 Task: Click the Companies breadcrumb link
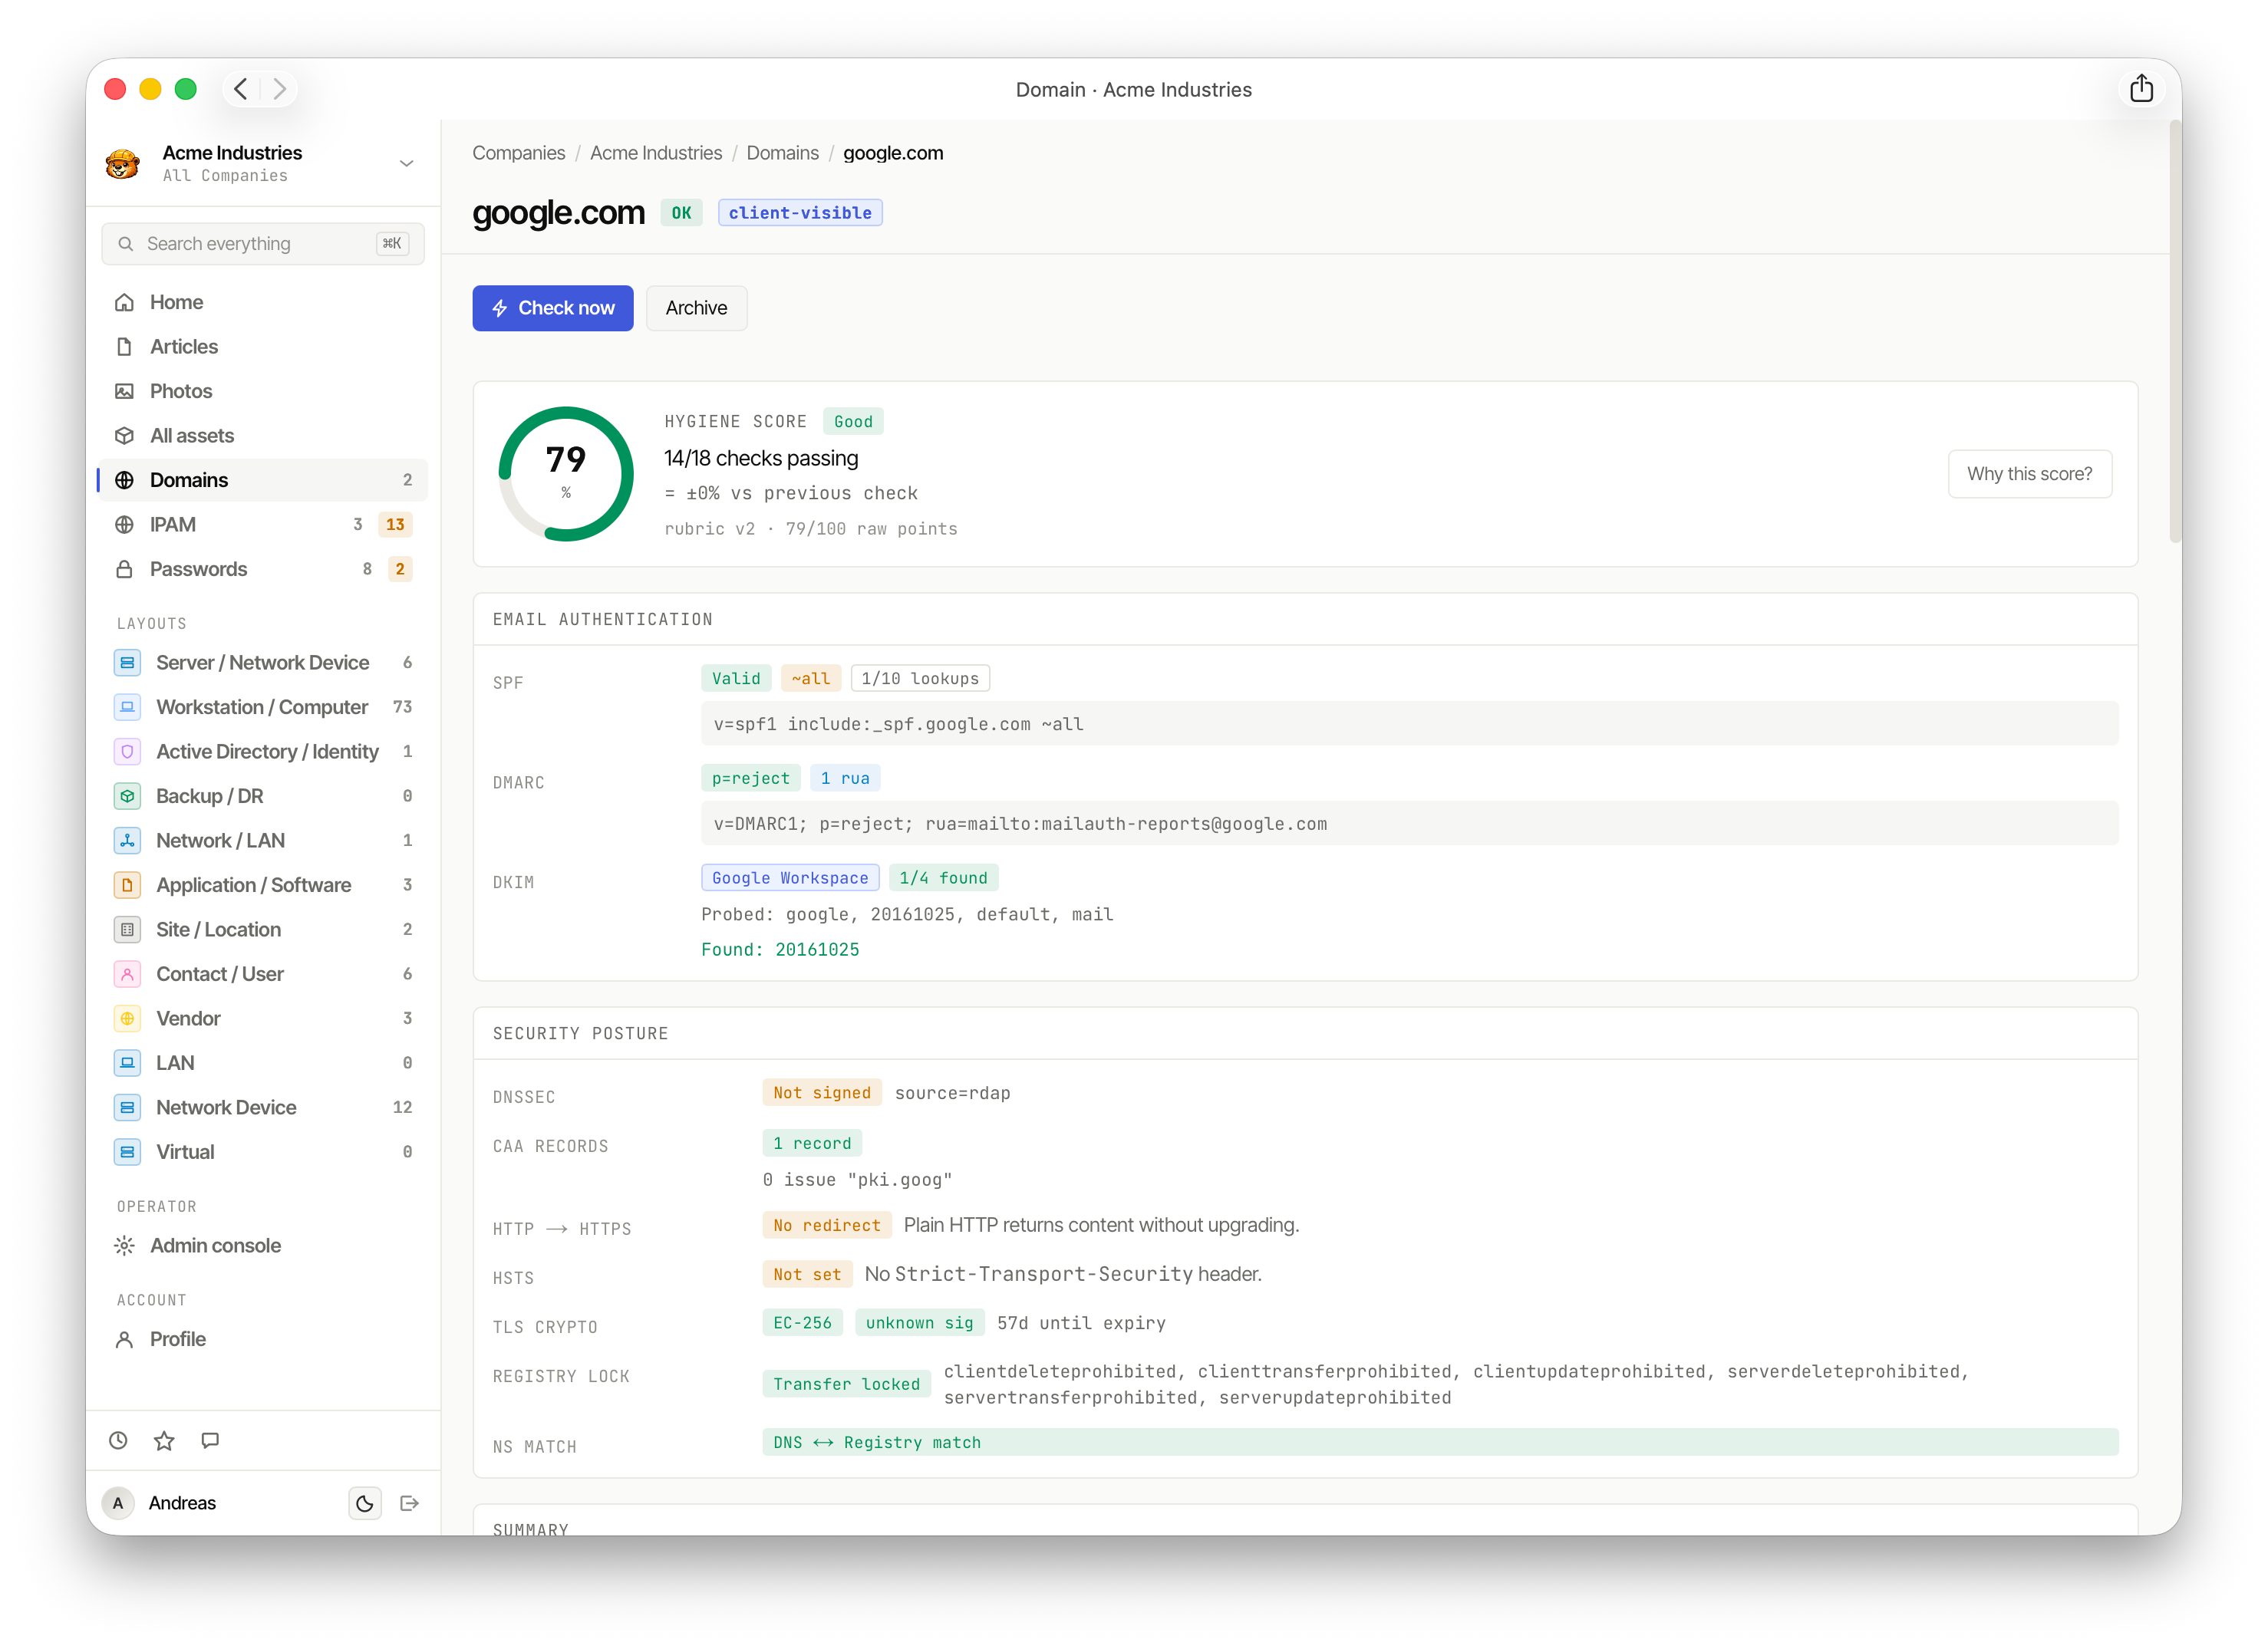pos(518,153)
